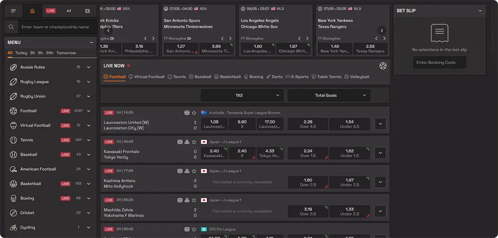Open Rugby Union in the sports menu
The image size is (498, 238).
(x=33, y=96)
